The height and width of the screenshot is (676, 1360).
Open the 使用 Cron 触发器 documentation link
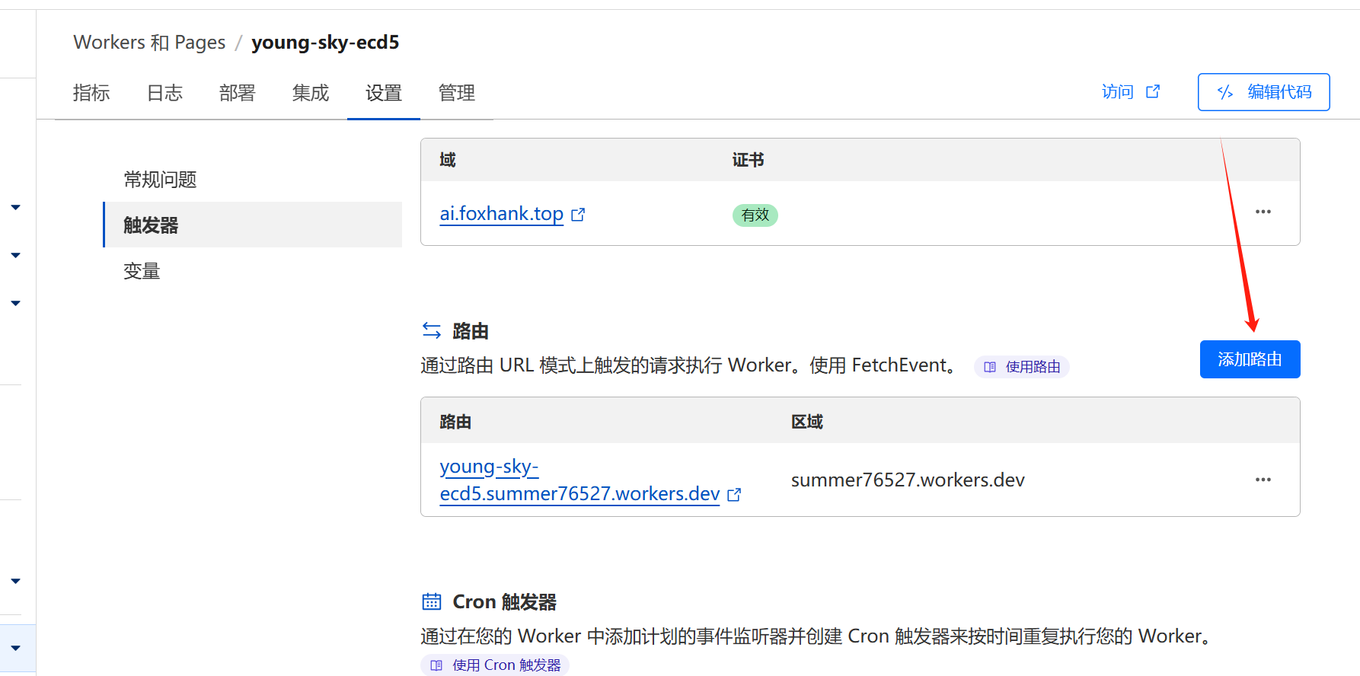495,665
